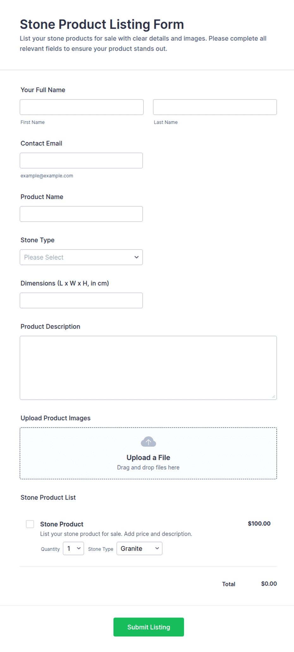294x652 pixels.
Task: Open the Stone Type Please Select dropdown
Action: [x=81, y=257]
